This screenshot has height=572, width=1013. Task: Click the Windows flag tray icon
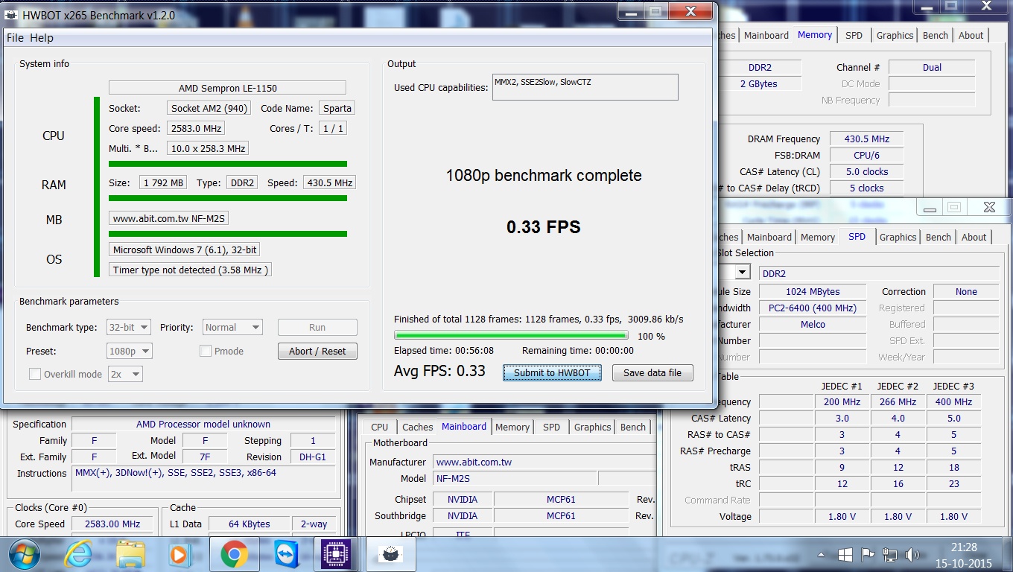point(845,555)
